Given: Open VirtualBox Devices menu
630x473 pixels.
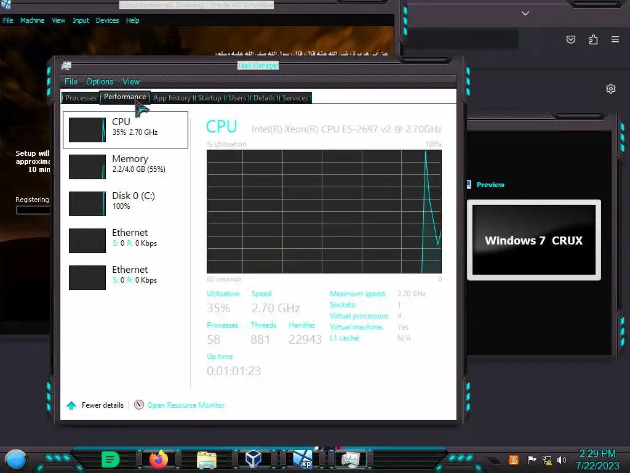Looking at the screenshot, I should point(107,20).
